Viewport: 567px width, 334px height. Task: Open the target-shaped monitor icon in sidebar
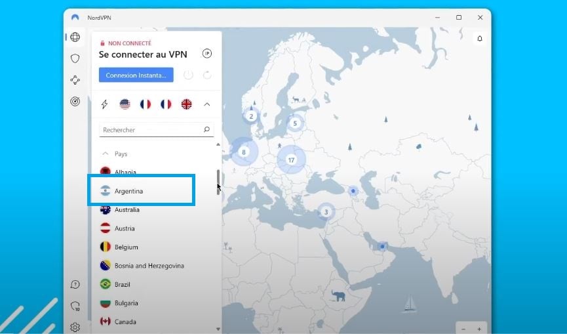tap(75, 101)
